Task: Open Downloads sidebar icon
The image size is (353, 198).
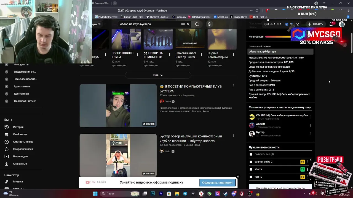Action: pyautogui.click(x=7, y=164)
